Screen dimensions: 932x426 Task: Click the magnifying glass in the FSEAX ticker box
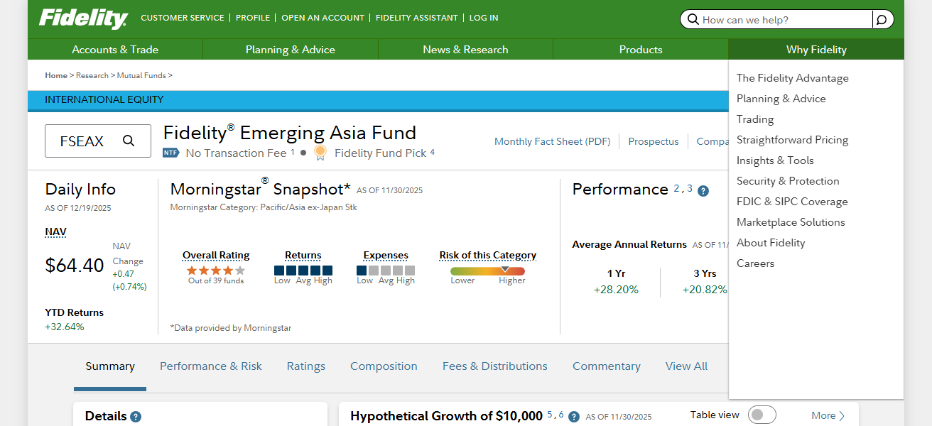click(129, 141)
